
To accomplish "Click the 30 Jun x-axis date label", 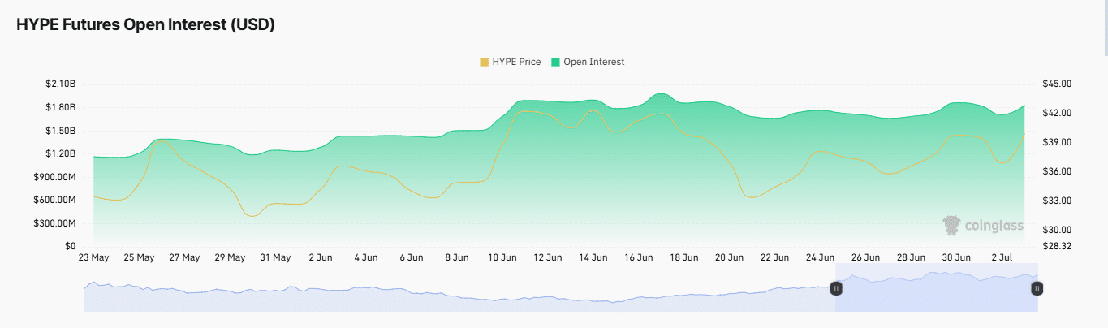I will (x=957, y=257).
